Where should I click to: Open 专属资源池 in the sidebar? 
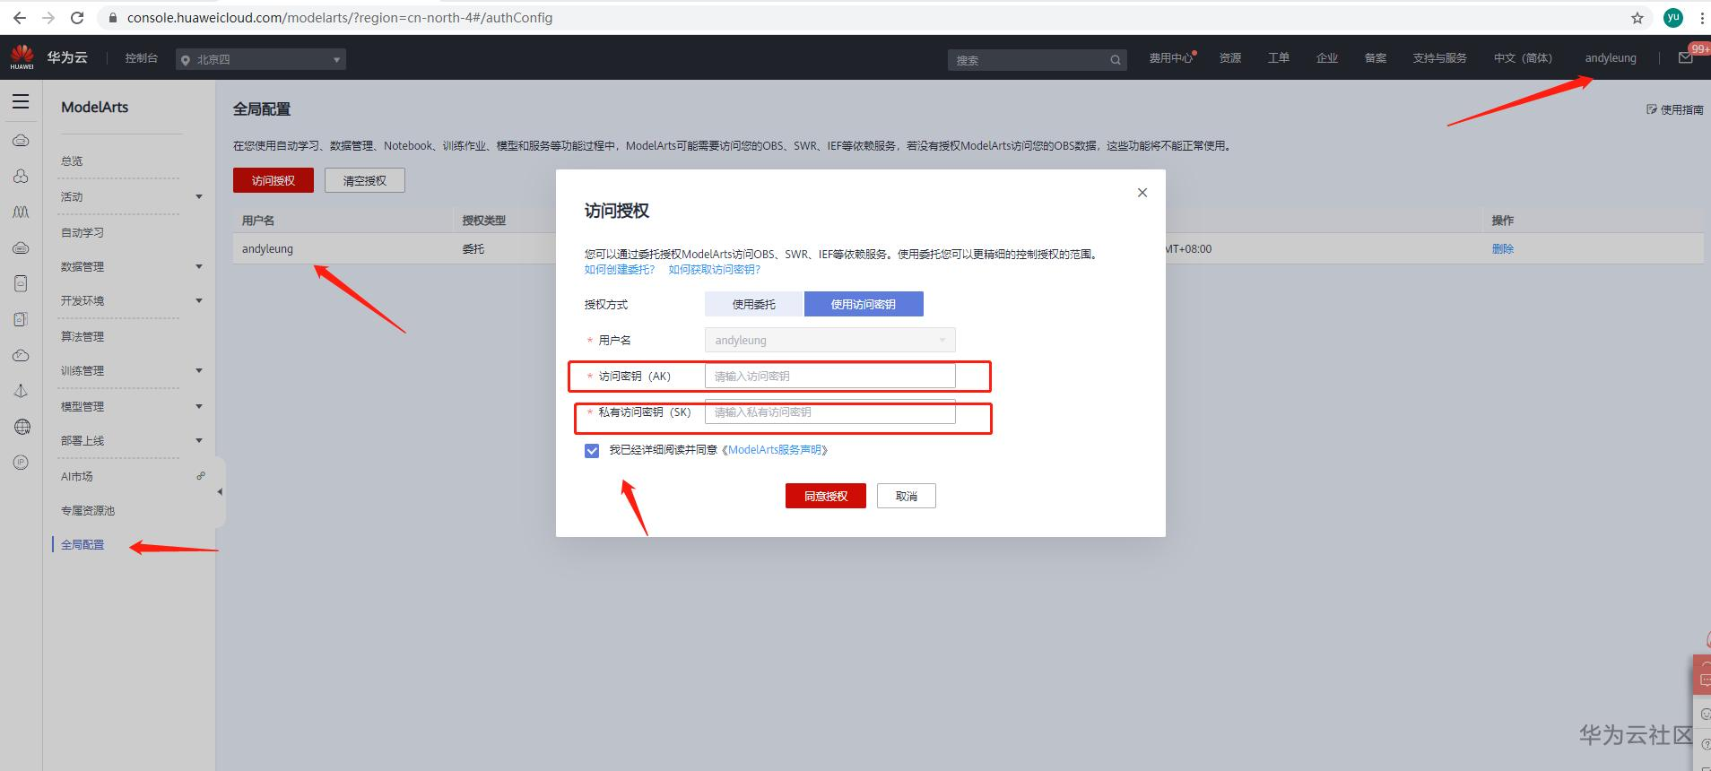[x=88, y=511]
